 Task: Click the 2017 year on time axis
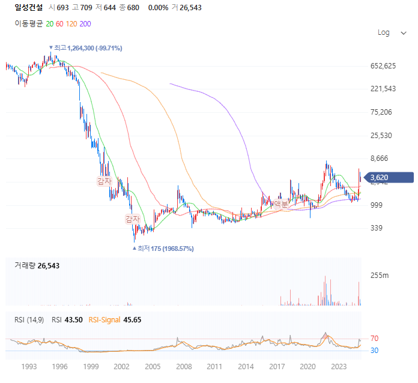[x=277, y=367]
